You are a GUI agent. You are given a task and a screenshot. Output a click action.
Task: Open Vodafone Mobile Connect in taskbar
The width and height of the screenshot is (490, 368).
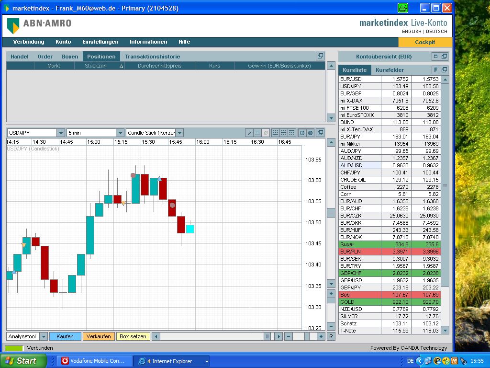pyautogui.click(x=94, y=361)
